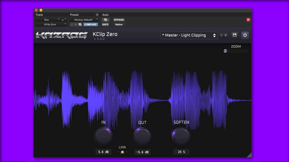This screenshot has height=162, width=289.
Task: Open the Bus track selector dropdown
Action: pyautogui.click(x=48, y=20)
